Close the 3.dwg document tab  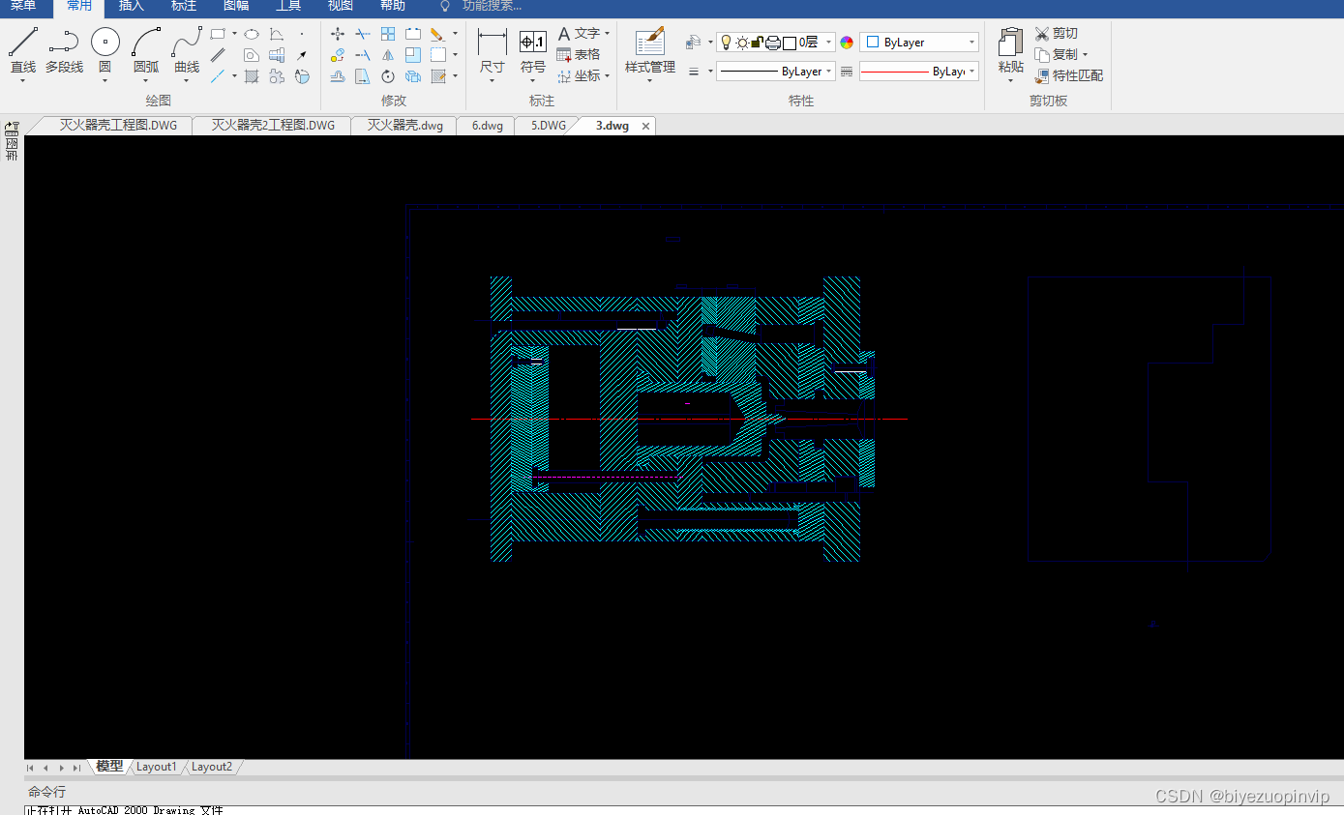pos(646,126)
